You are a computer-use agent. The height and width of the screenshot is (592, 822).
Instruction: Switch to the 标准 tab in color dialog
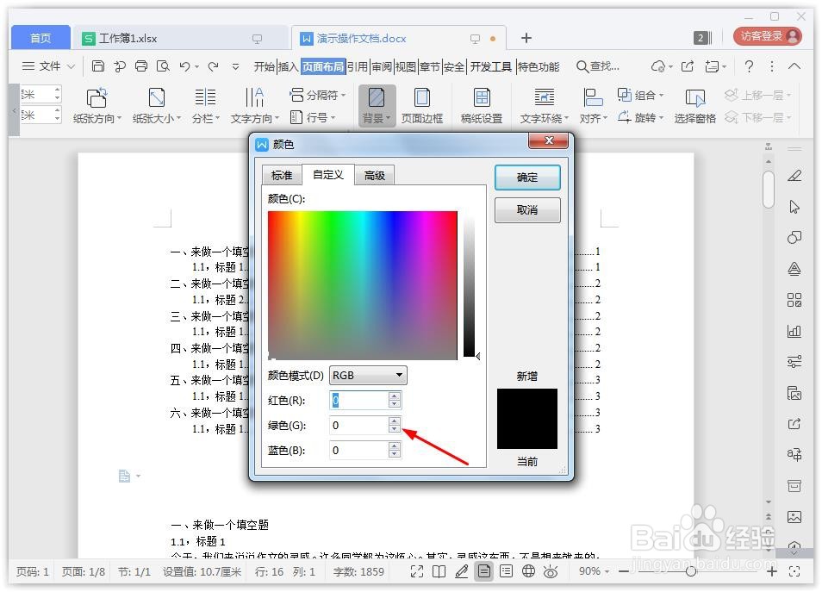click(x=282, y=175)
